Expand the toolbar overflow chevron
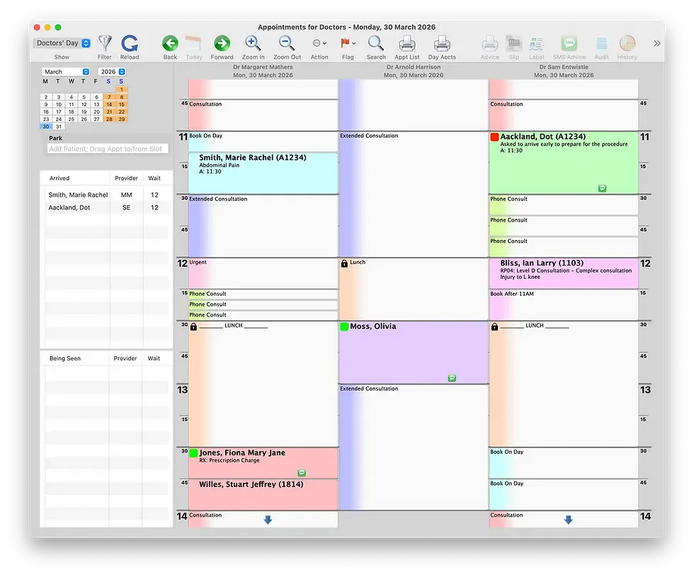The width and height of the screenshot is (694, 577). (657, 43)
